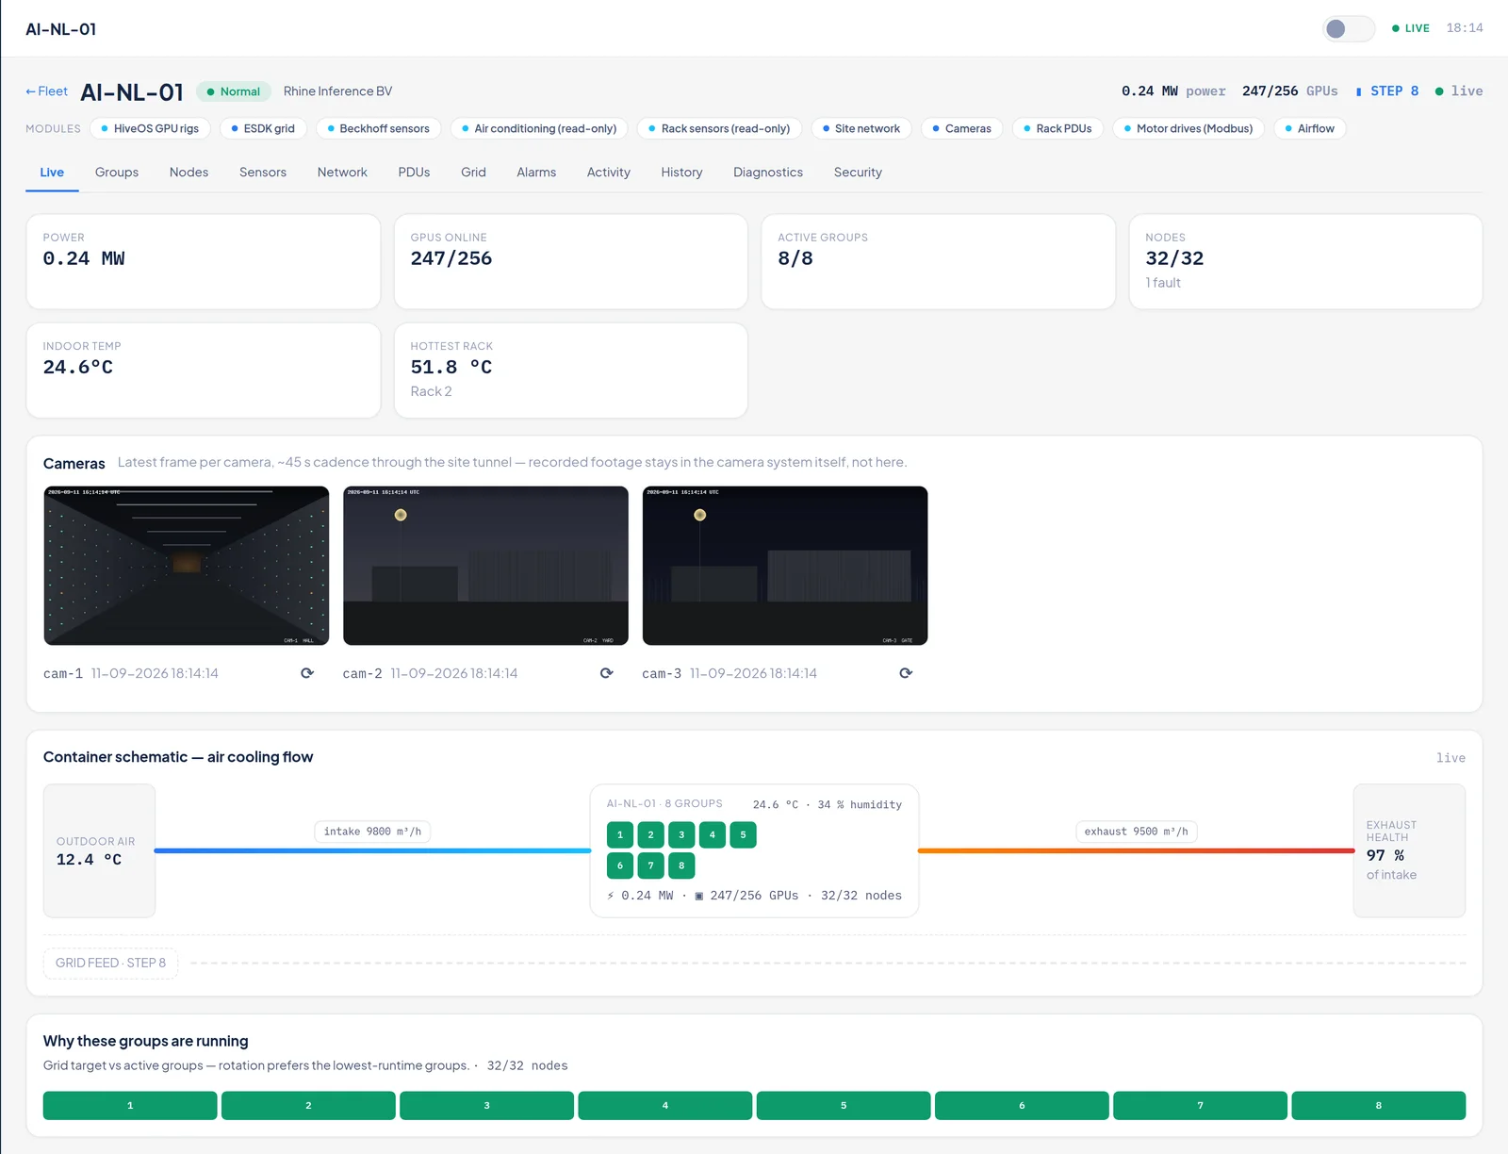Screen dimensions: 1508x1154
Task: Open the Nodes tab
Action: click(x=188, y=173)
